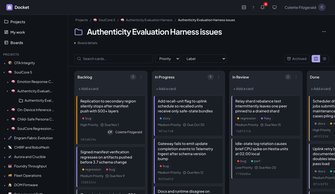Screen dimensions: 335x194
Task: Click the Search cards input field
Action: pyautogui.click(x=114, y=59)
